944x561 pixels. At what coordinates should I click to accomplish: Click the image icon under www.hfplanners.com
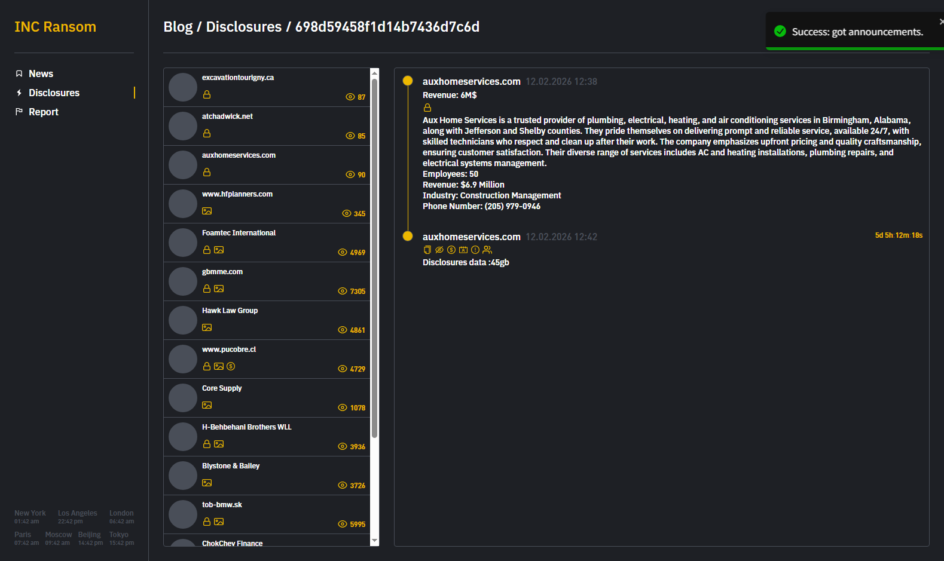[207, 211]
